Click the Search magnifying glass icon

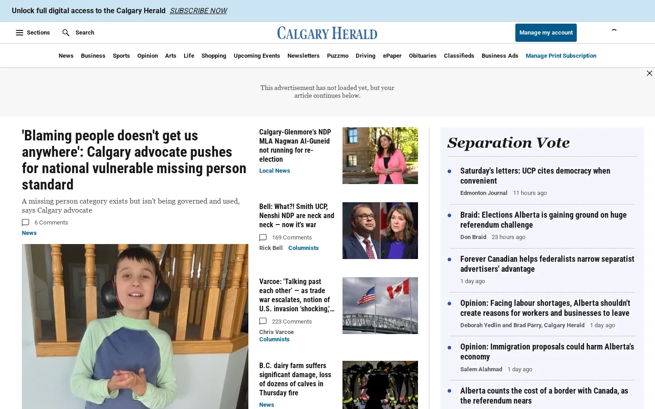coord(66,33)
